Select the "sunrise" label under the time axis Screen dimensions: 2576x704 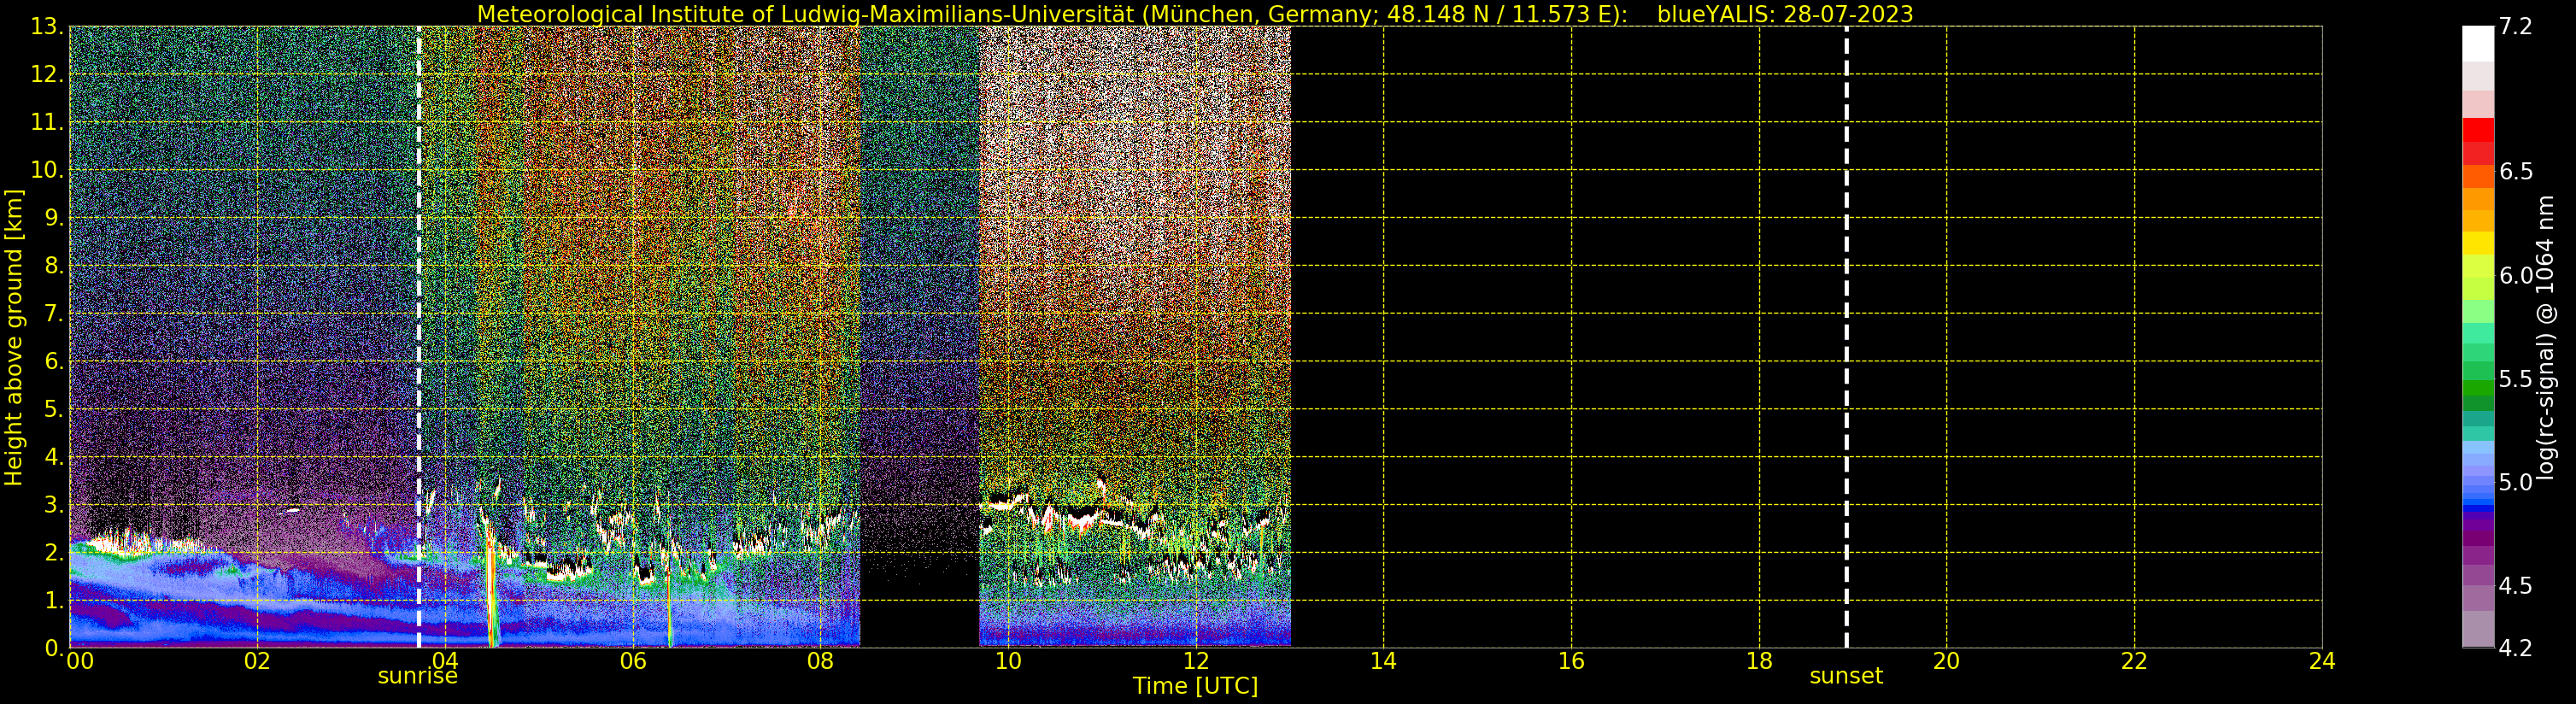tap(417, 677)
